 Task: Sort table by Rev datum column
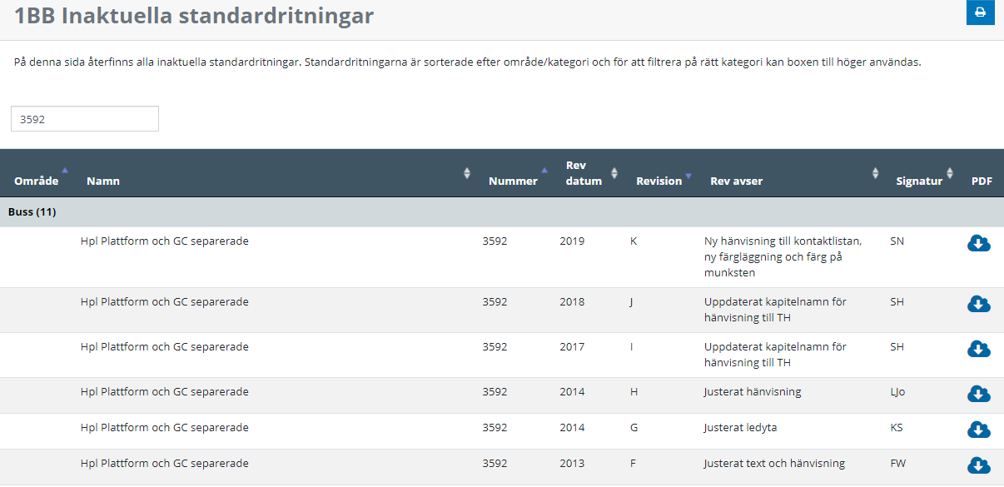584,173
